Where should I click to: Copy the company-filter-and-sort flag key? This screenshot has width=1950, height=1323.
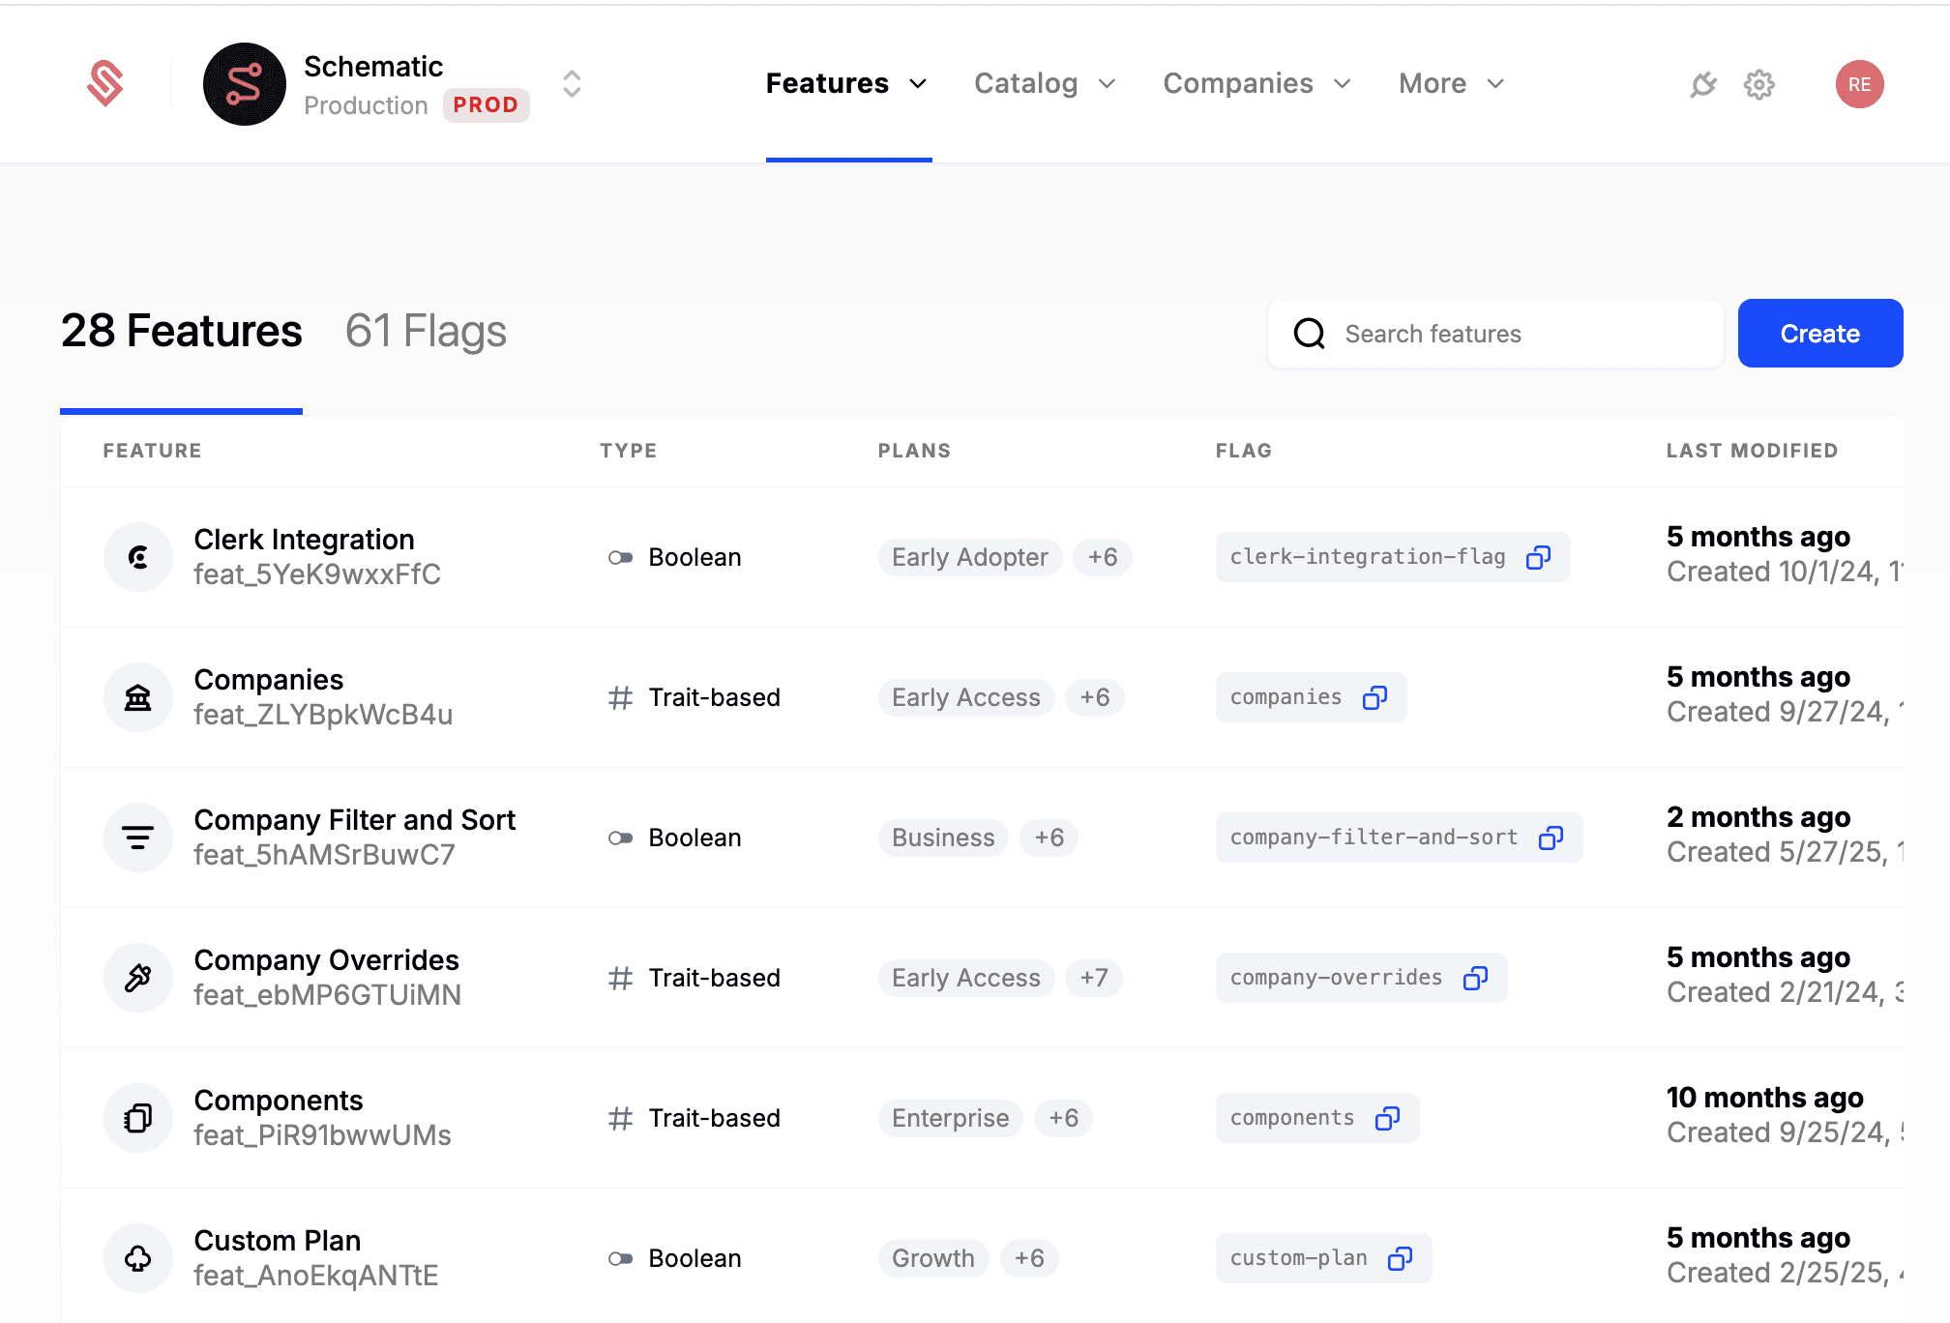(1551, 838)
